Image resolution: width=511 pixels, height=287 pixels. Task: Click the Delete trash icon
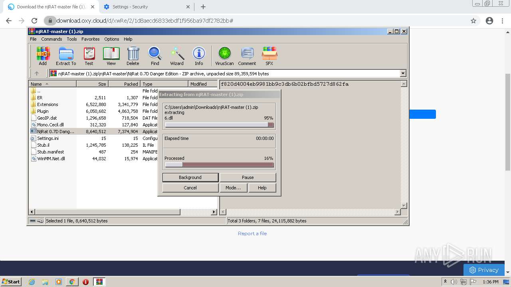click(133, 56)
